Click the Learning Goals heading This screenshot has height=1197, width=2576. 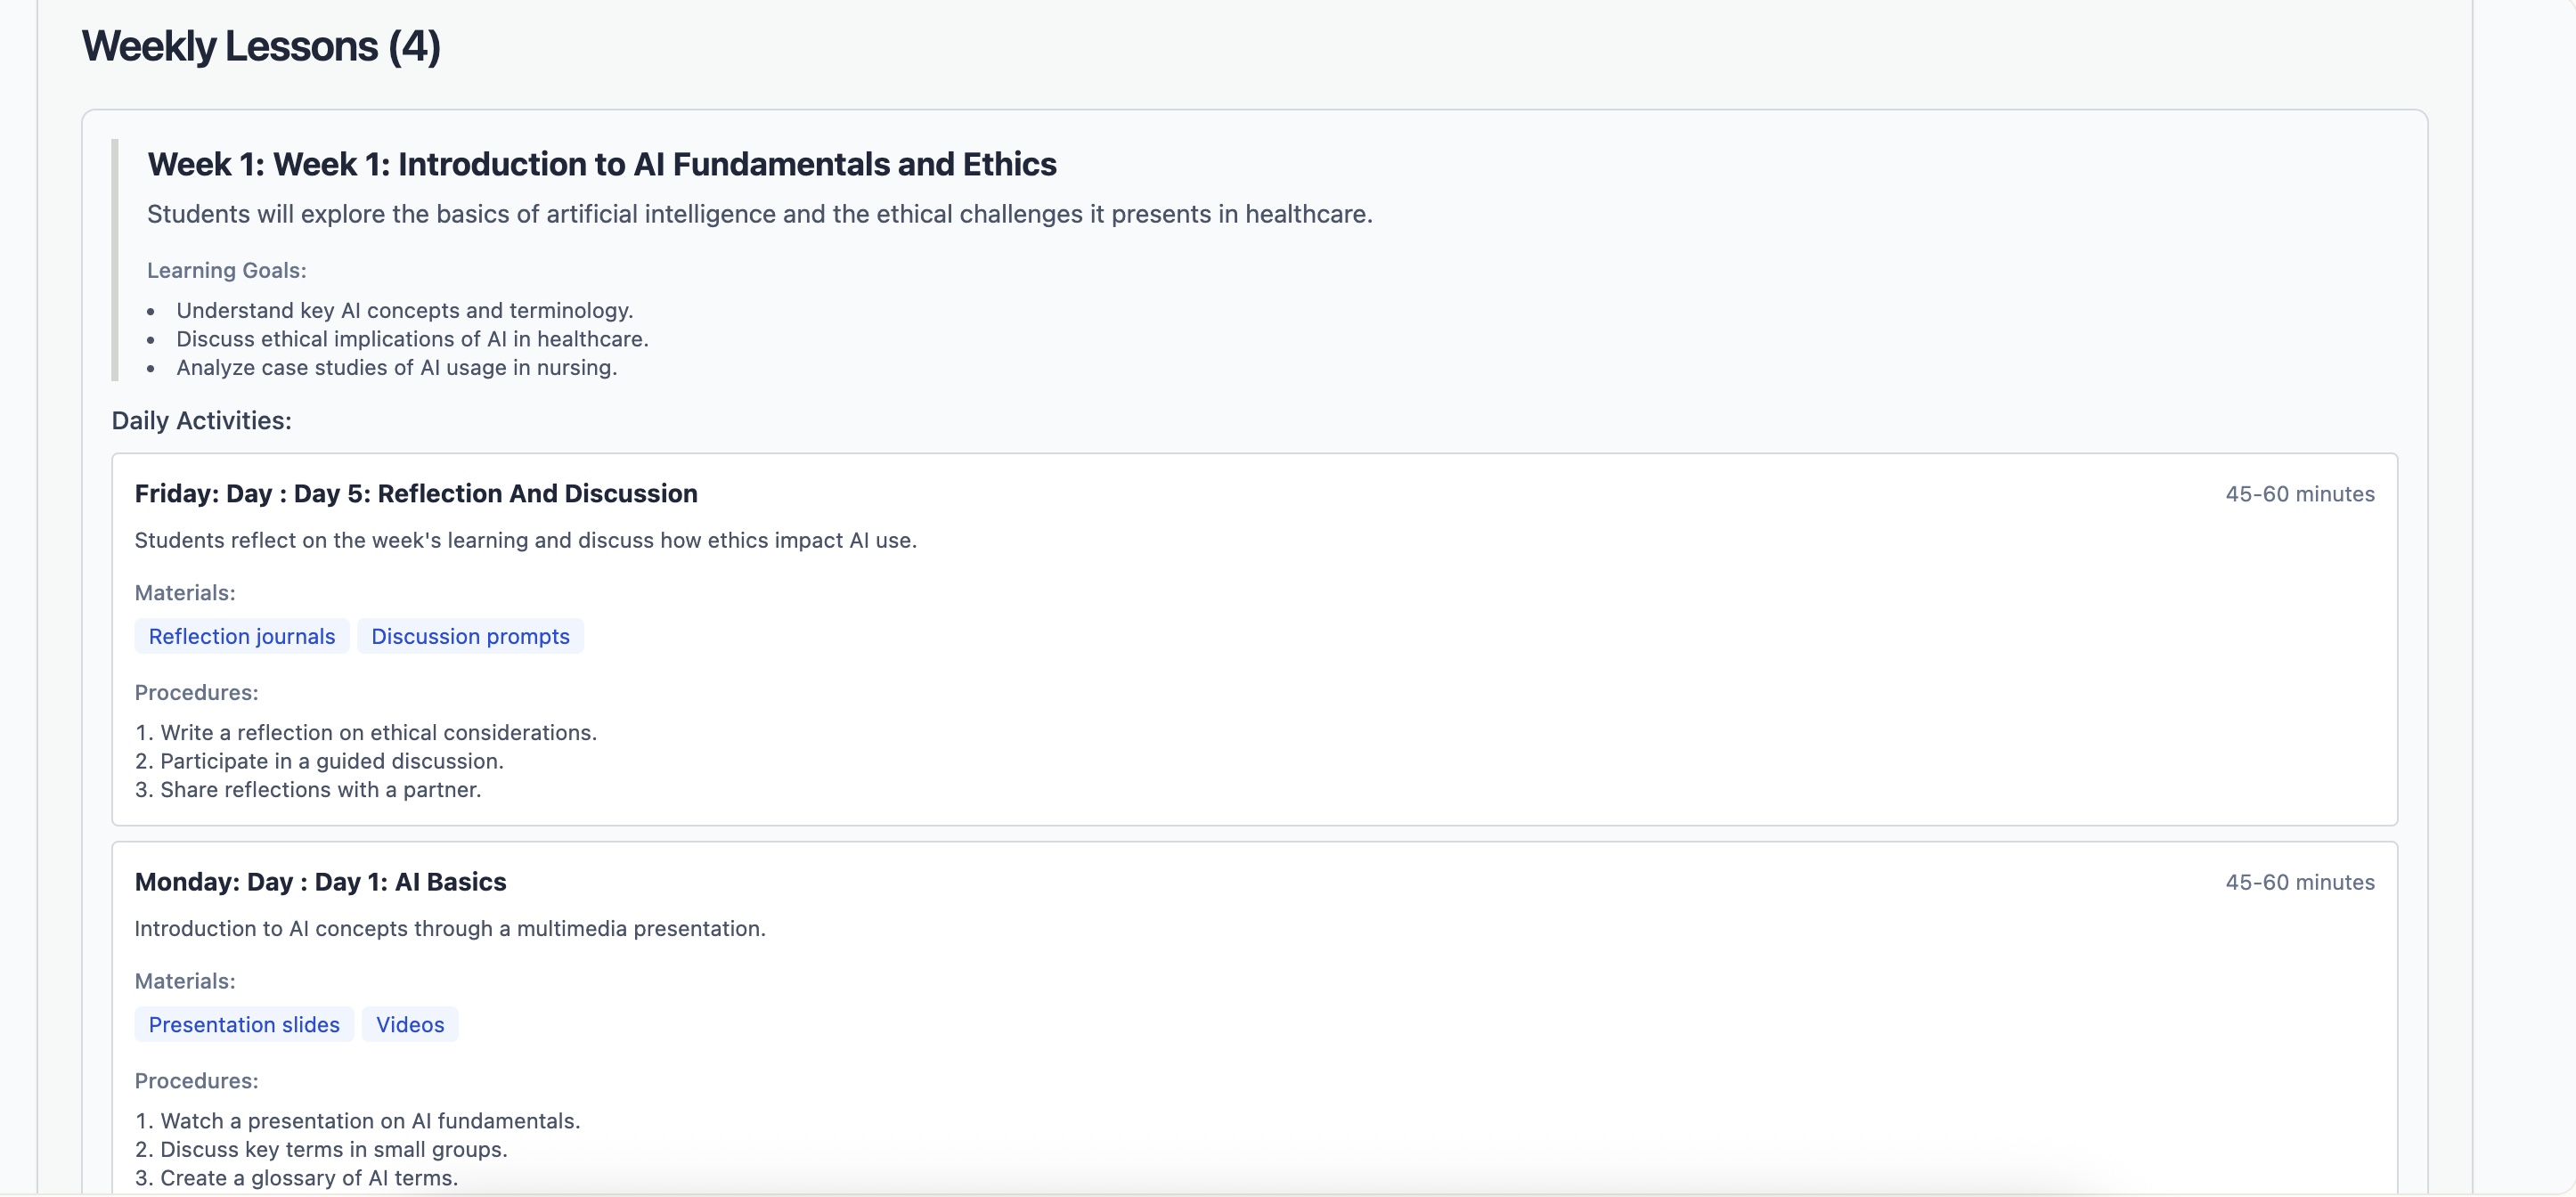click(x=227, y=270)
